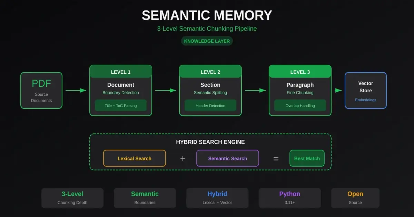Click the Header Detection badge

point(210,105)
